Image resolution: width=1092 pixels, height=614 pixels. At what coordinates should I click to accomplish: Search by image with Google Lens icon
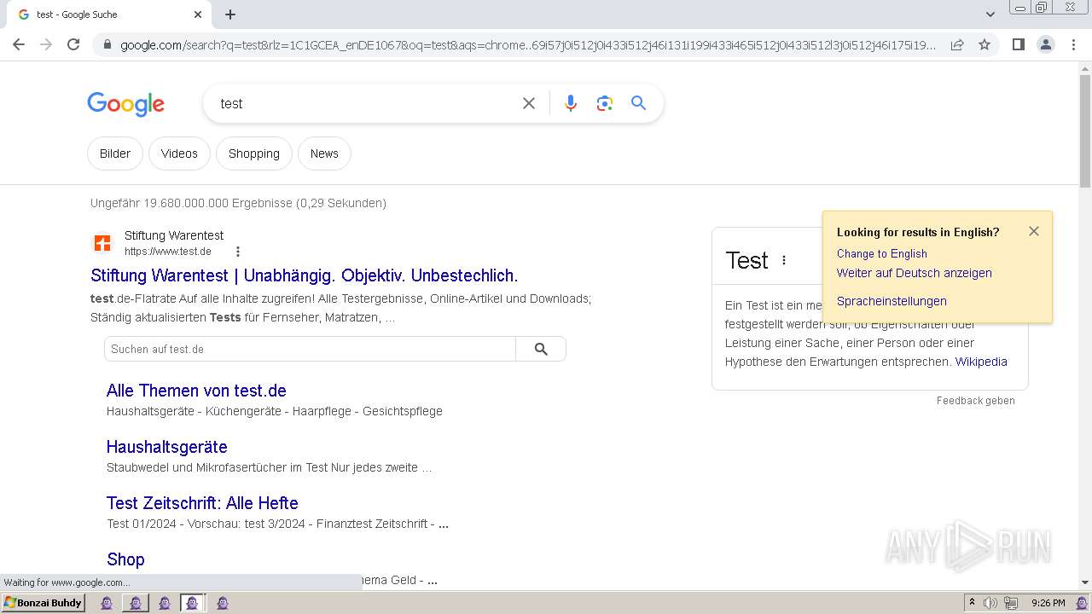pyautogui.click(x=605, y=103)
